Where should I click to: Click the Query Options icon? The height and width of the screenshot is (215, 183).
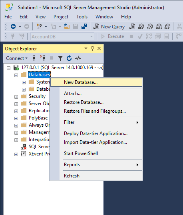[158, 36]
